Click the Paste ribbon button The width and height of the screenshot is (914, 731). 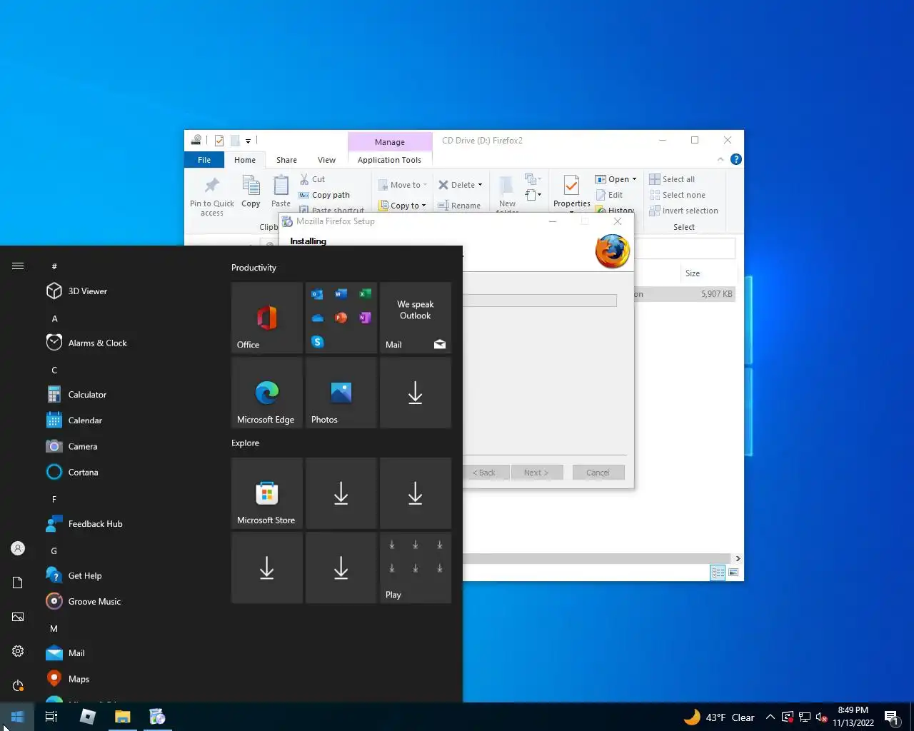click(x=281, y=192)
